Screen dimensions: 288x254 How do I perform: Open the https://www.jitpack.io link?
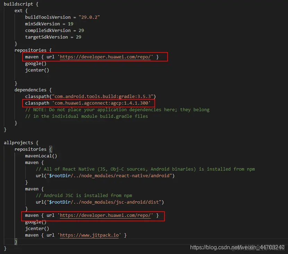click(x=89, y=235)
